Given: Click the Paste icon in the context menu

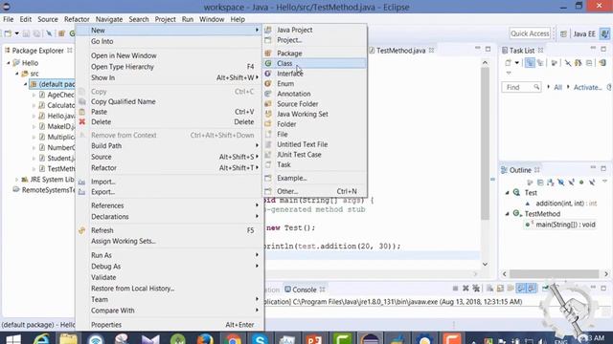Looking at the screenshot, I should (x=82, y=112).
